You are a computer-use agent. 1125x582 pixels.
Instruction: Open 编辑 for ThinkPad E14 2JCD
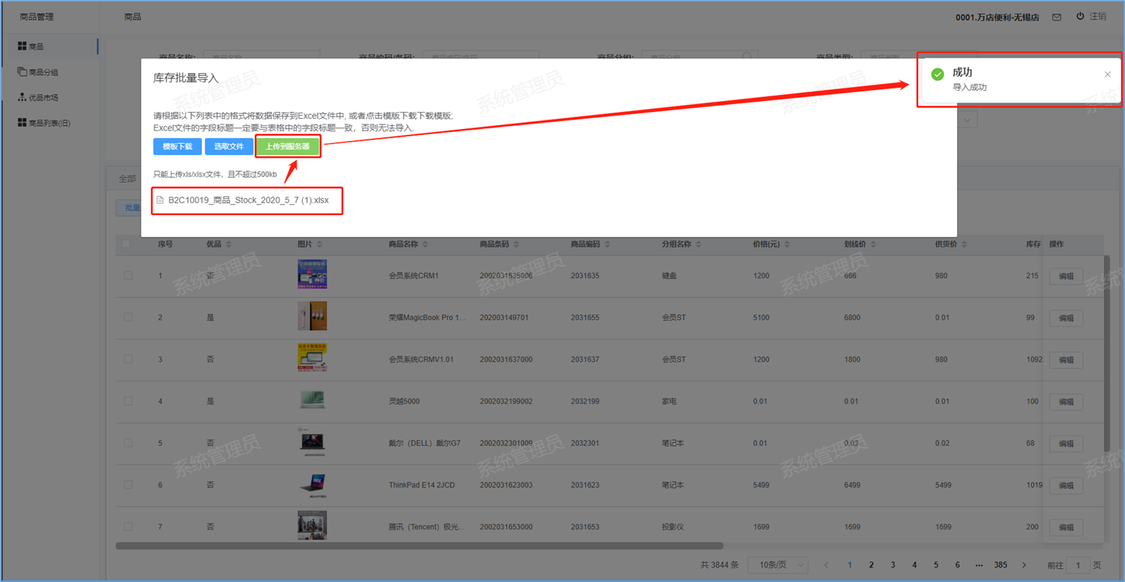pyautogui.click(x=1066, y=486)
